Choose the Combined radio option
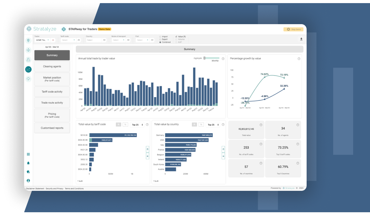Screen dimensions: 370x215 click(160, 42)
